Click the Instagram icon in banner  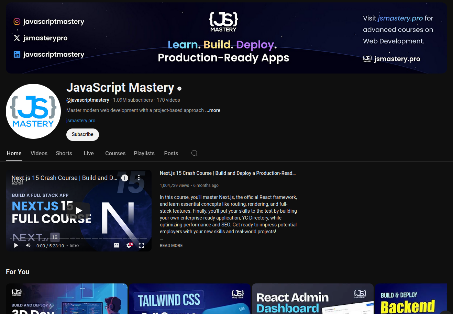click(17, 22)
